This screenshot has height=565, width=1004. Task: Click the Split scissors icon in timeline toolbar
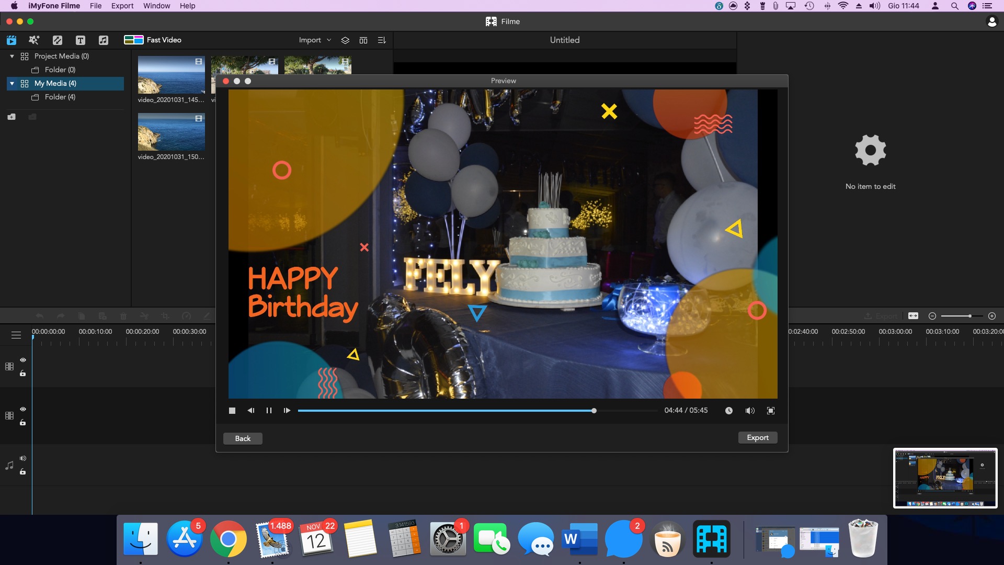point(144,316)
